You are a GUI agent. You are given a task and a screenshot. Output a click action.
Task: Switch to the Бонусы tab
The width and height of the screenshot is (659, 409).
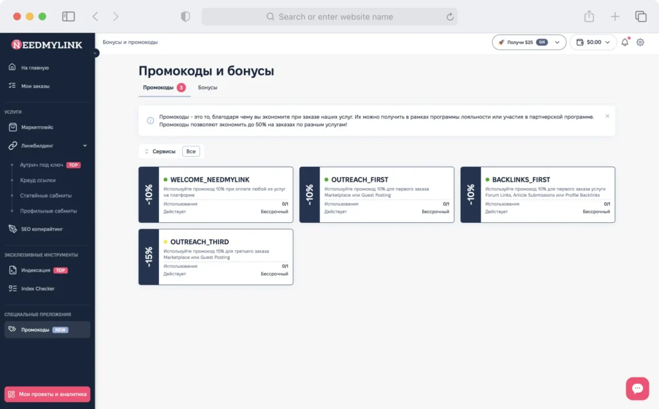(208, 88)
